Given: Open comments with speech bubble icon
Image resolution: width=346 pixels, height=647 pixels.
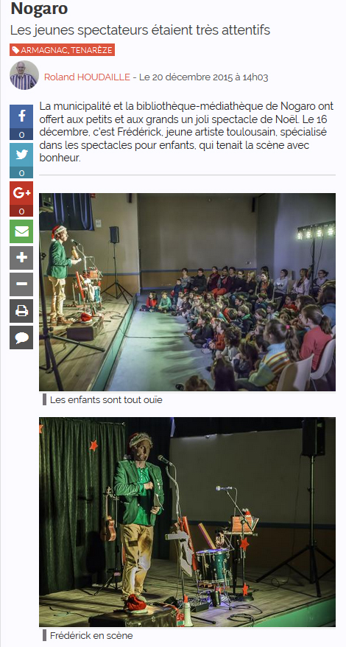Looking at the screenshot, I should click(21, 338).
